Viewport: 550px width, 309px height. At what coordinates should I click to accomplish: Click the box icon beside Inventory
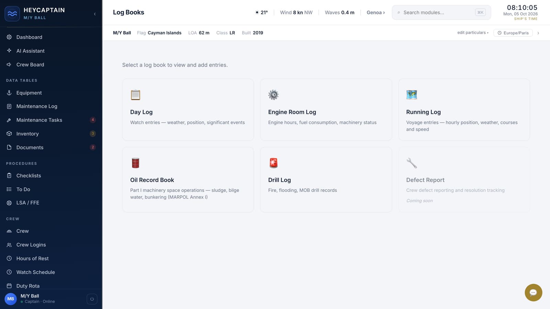9,134
